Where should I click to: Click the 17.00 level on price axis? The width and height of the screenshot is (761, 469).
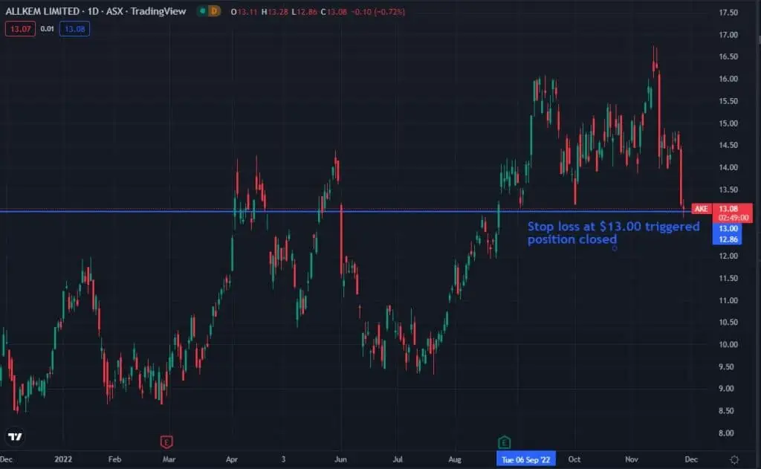pos(727,35)
